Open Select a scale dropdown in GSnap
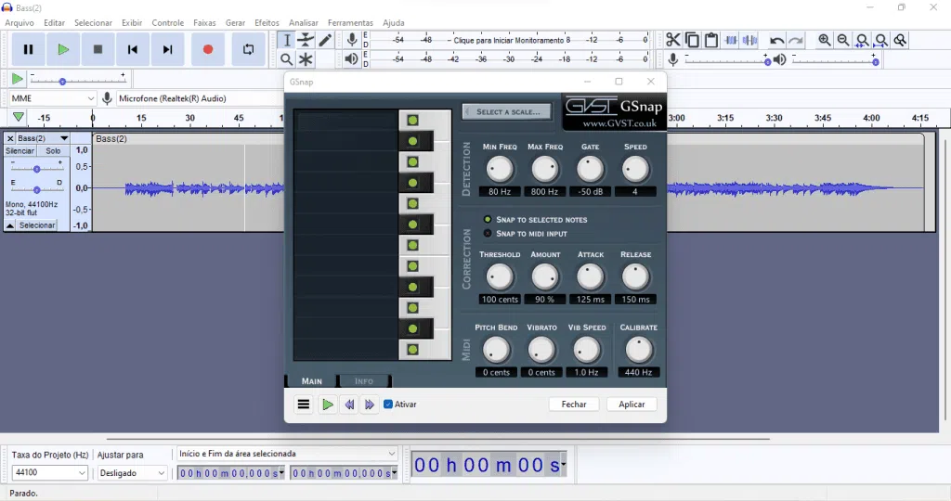Image resolution: width=951 pixels, height=501 pixels. point(507,111)
